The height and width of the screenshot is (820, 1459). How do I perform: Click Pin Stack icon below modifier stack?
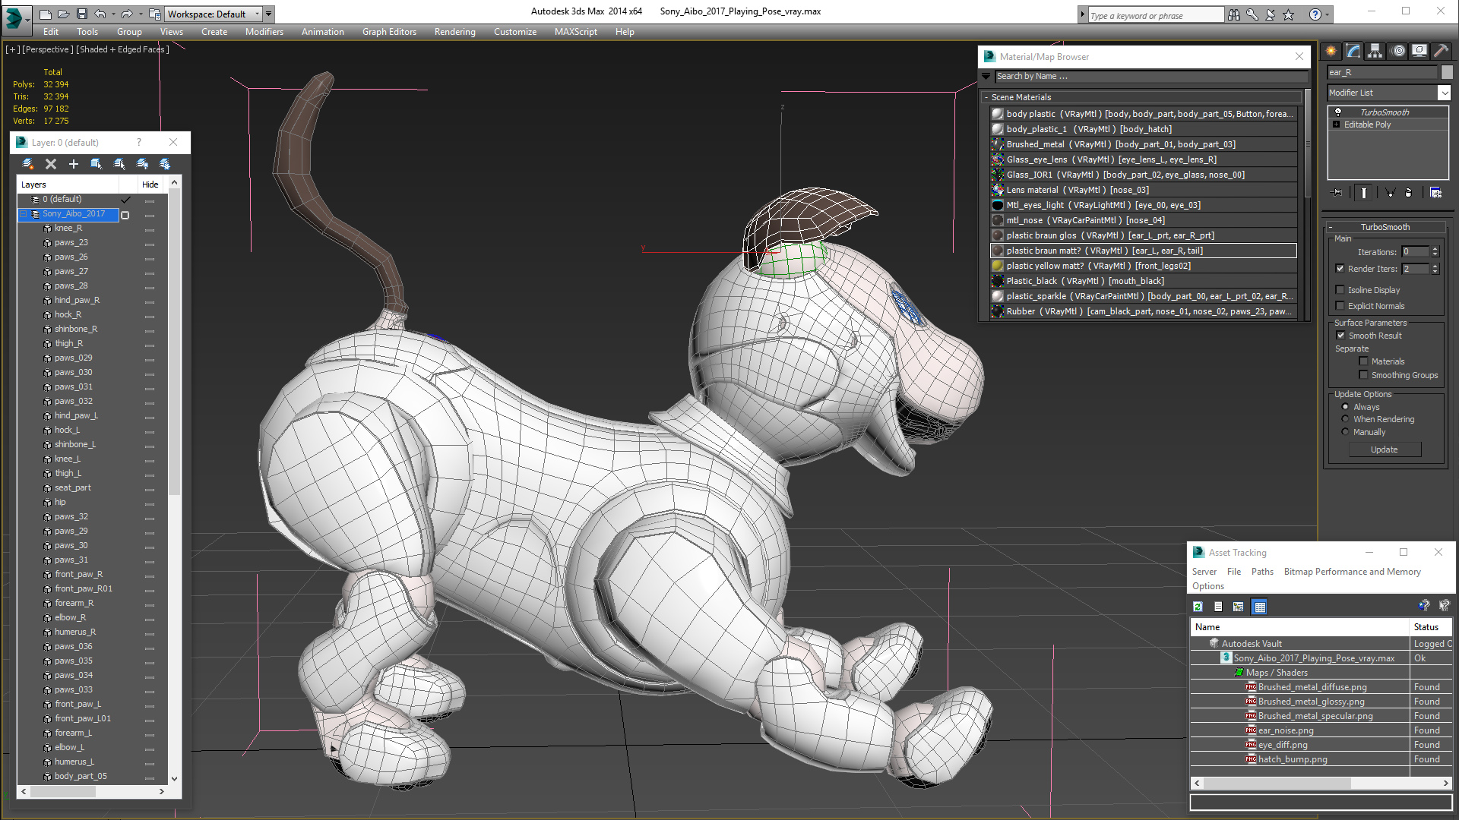[x=1337, y=193]
